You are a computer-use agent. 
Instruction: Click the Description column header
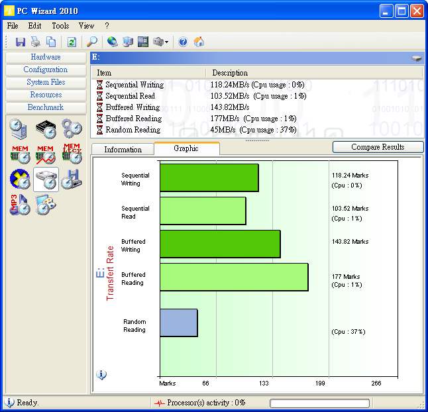point(314,73)
